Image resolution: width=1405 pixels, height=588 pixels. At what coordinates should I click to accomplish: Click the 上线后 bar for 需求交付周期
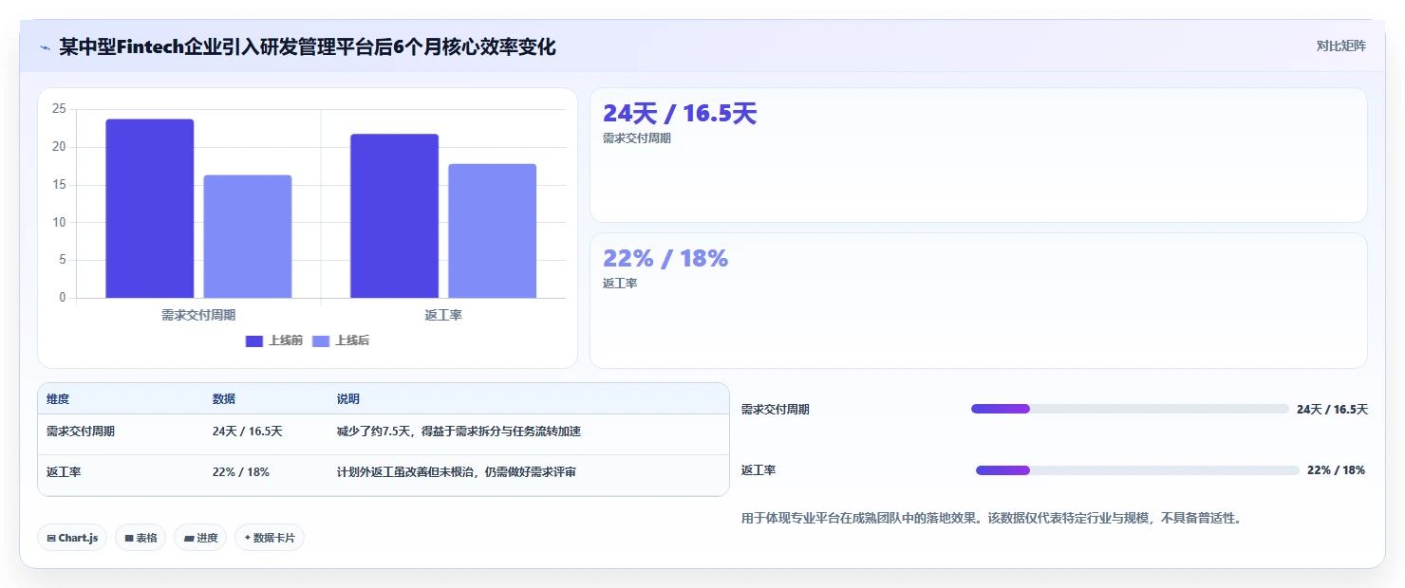pos(248,236)
